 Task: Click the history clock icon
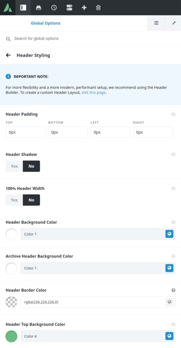(54, 8)
